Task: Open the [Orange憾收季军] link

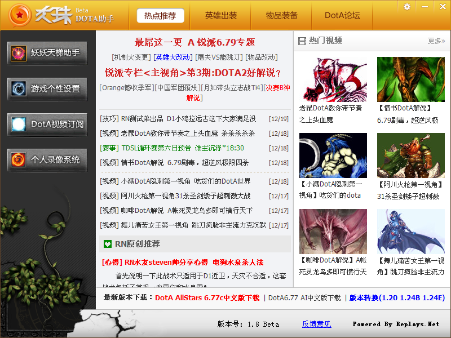Action: tap(127, 88)
